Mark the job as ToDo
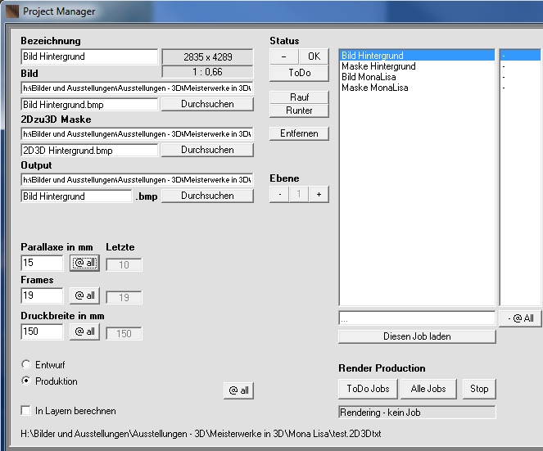 click(299, 73)
